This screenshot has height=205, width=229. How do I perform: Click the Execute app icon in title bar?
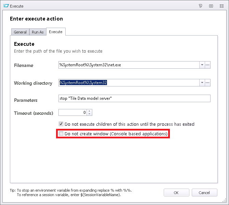point(6,6)
